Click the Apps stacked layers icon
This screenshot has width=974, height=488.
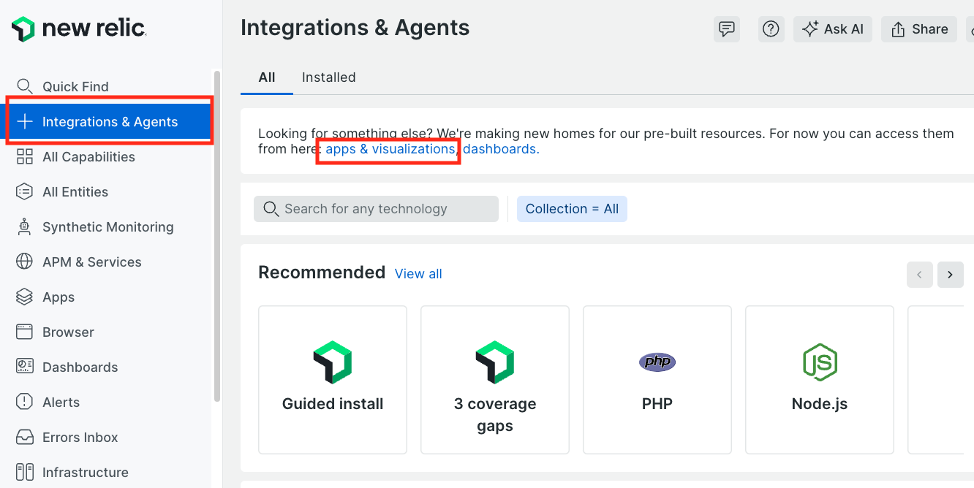pyautogui.click(x=25, y=297)
